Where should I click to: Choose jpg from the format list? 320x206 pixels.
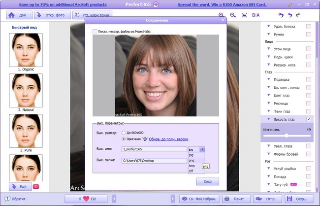pos(196,155)
